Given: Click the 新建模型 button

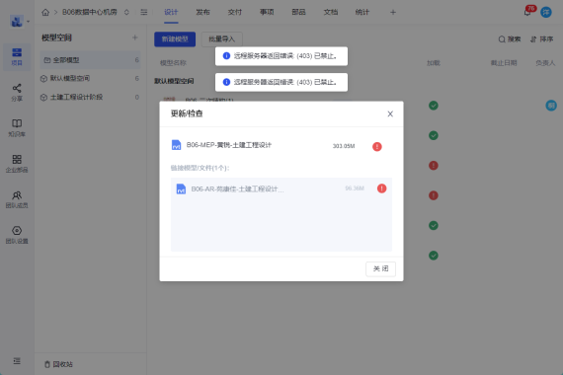Looking at the screenshot, I should click(175, 39).
